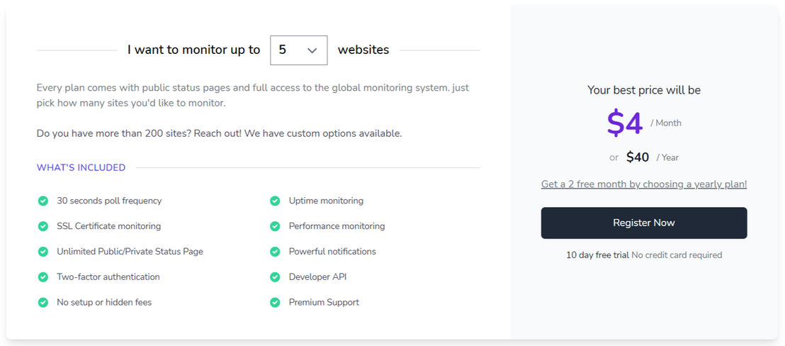Click the WHAT'S INCLUDED heading
The height and width of the screenshot is (346, 785).
point(81,168)
